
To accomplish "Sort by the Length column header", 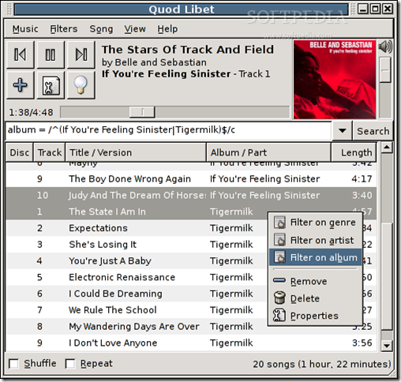I will (354, 152).
